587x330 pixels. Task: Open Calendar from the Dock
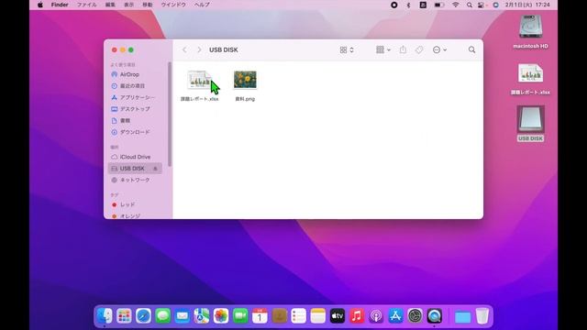point(260,316)
